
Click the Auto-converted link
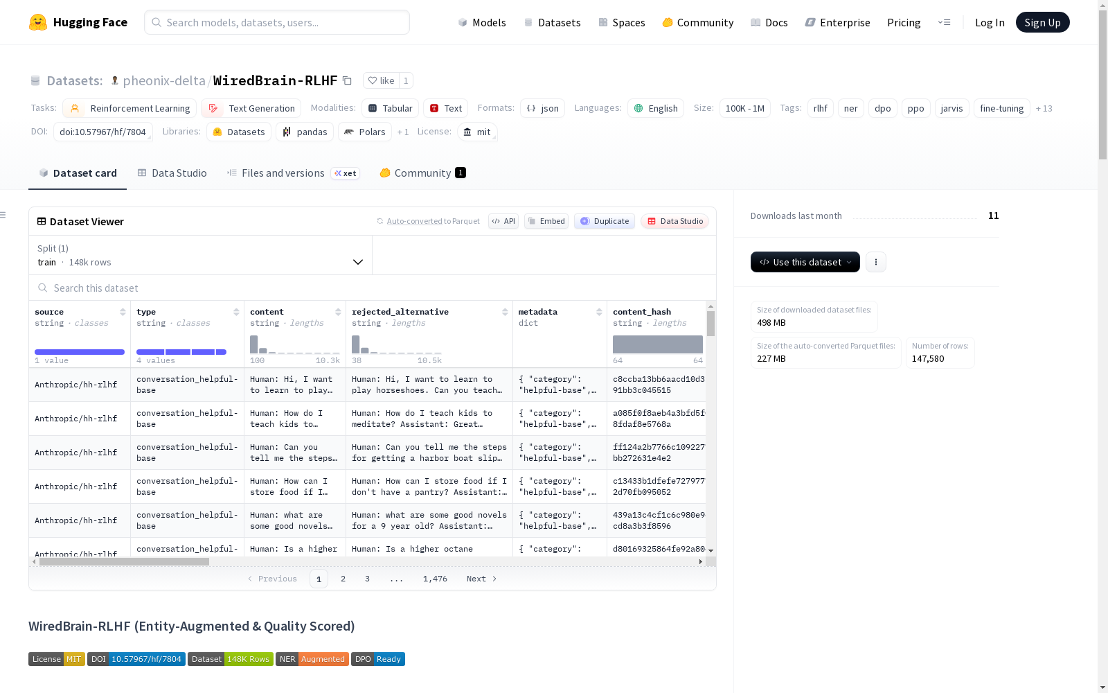click(x=415, y=221)
